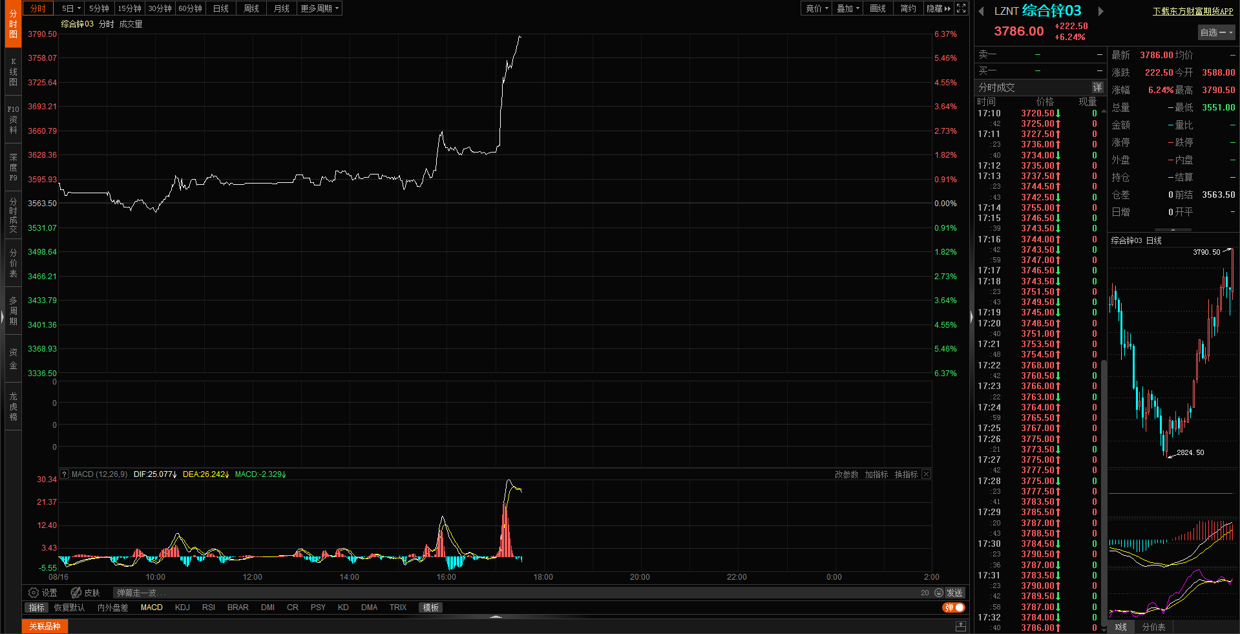Select the K线 mini-chart tab
The height and width of the screenshot is (634, 1240).
point(1121,627)
